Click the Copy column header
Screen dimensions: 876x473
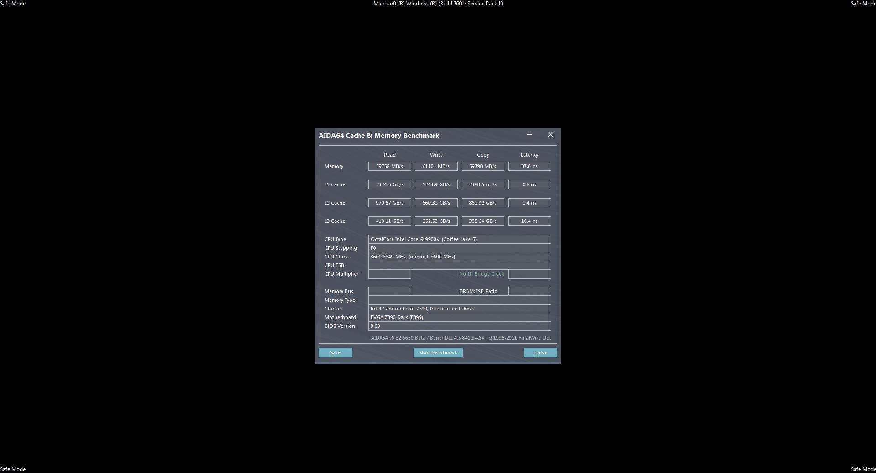click(483, 155)
